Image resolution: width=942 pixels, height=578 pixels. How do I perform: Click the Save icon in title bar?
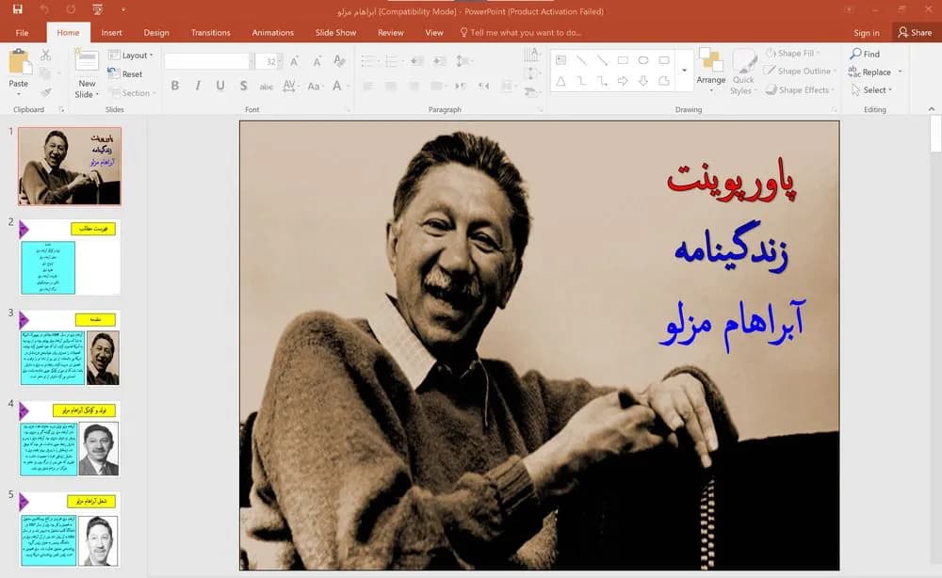click(x=17, y=9)
